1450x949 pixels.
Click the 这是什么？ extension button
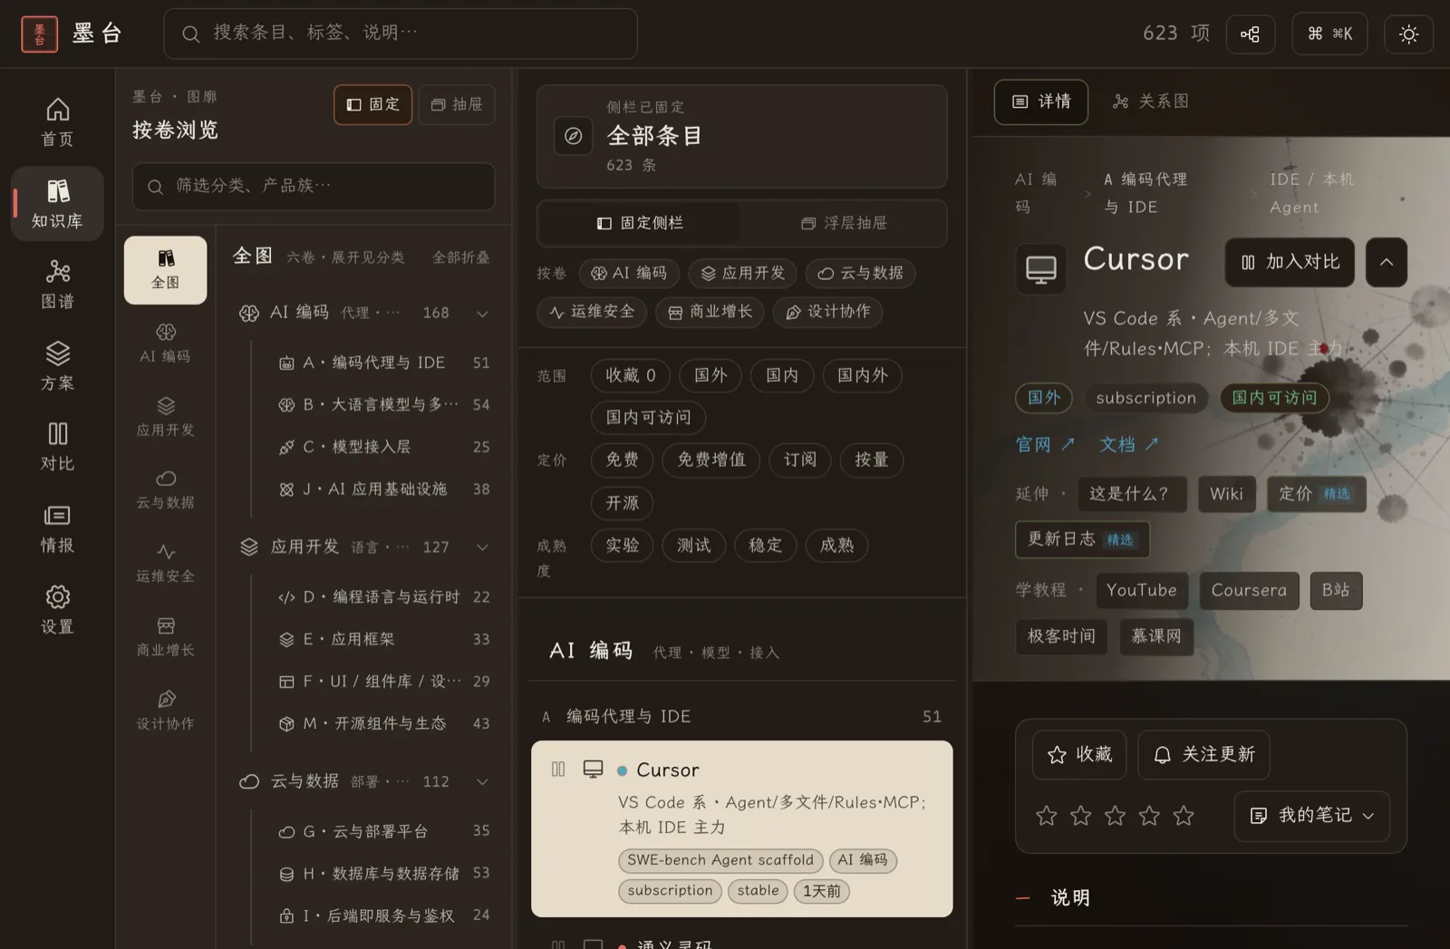pyautogui.click(x=1131, y=494)
